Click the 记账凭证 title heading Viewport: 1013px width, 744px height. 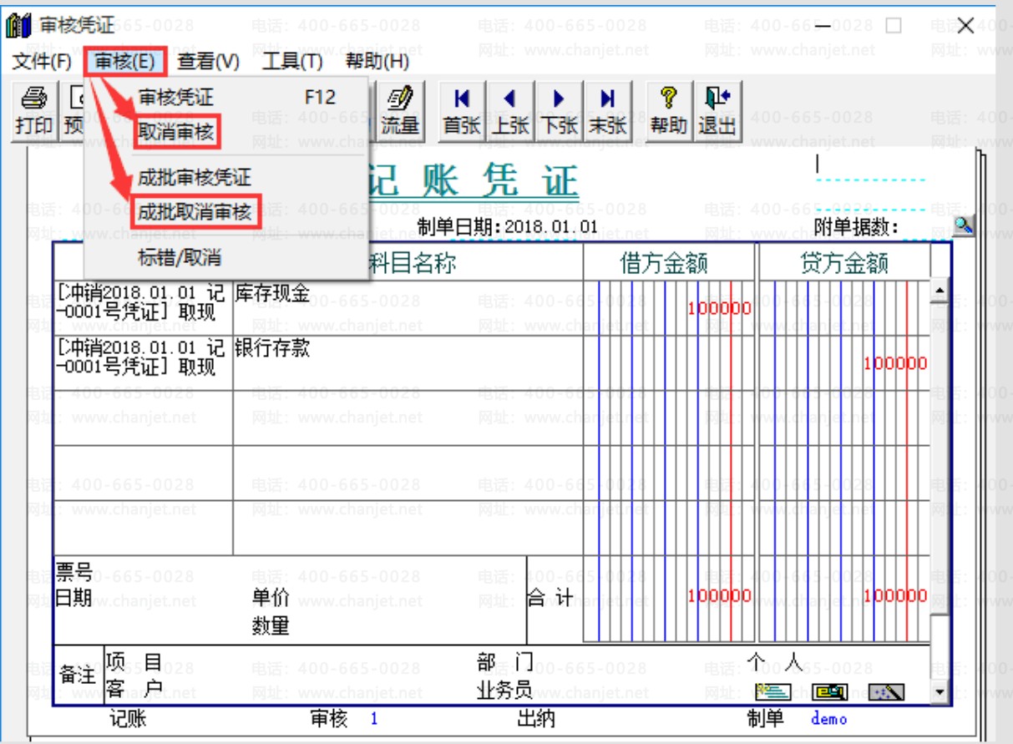pos(472,181)
